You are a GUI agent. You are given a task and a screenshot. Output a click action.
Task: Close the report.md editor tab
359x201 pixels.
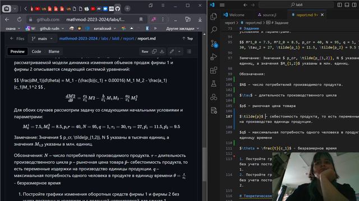[x=322, y=15]
